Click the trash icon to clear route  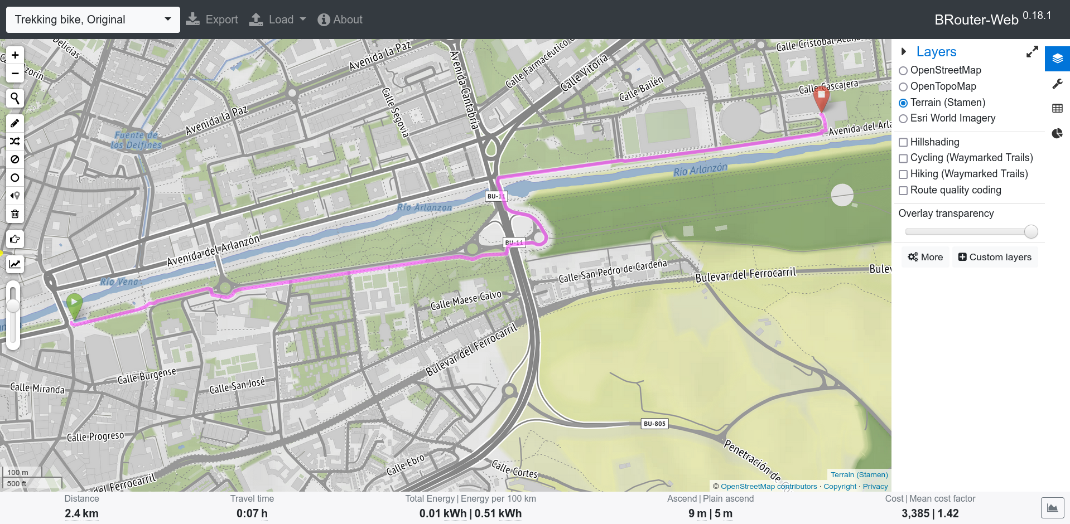pyautogui.click(x=15, y=214)
